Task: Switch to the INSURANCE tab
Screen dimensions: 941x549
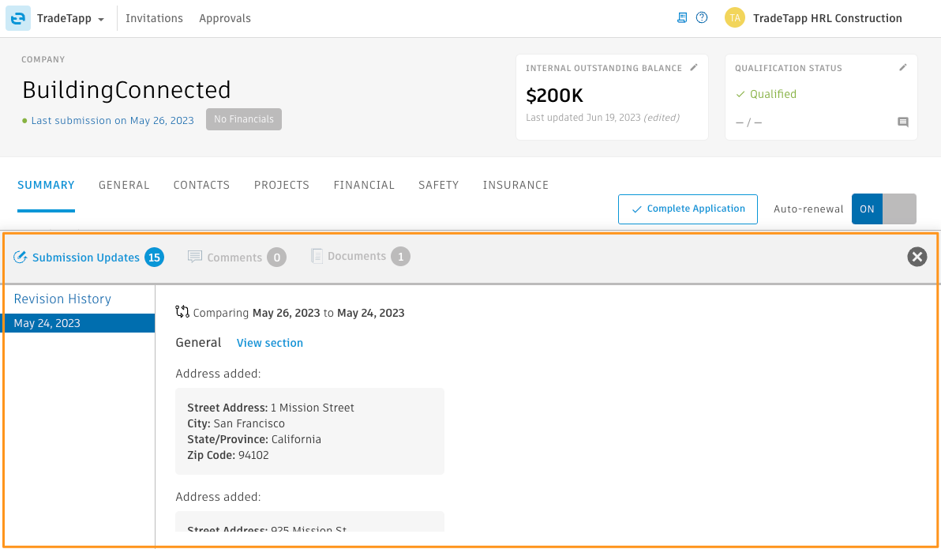Action: [x=515, y=185]
